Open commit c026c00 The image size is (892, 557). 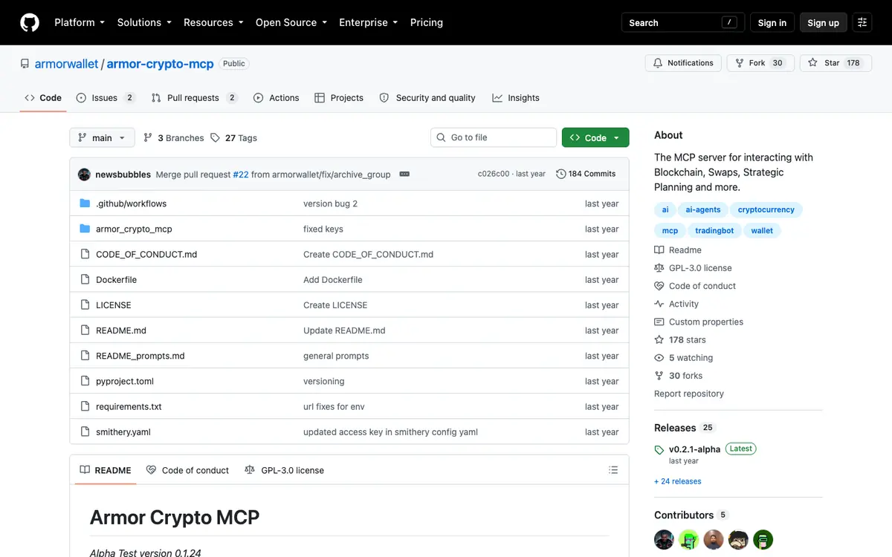[x=494, y=174]
